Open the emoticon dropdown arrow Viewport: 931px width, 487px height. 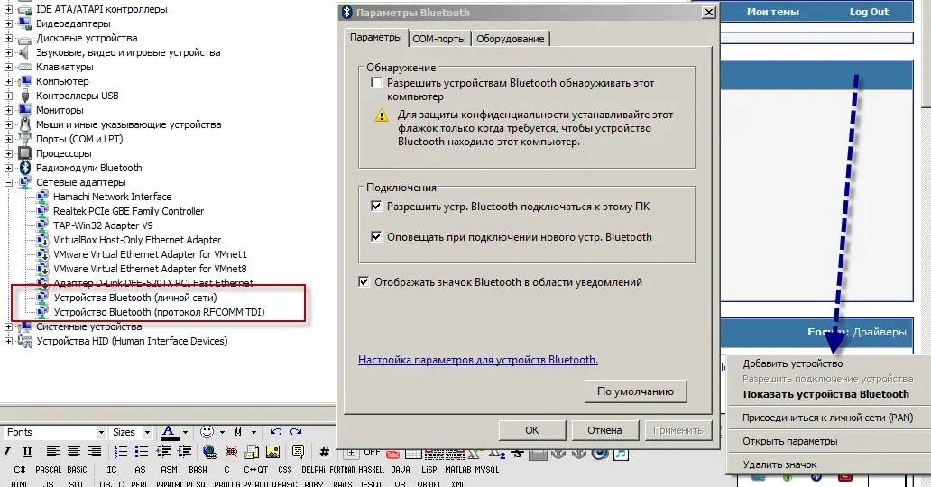(222, 432)
